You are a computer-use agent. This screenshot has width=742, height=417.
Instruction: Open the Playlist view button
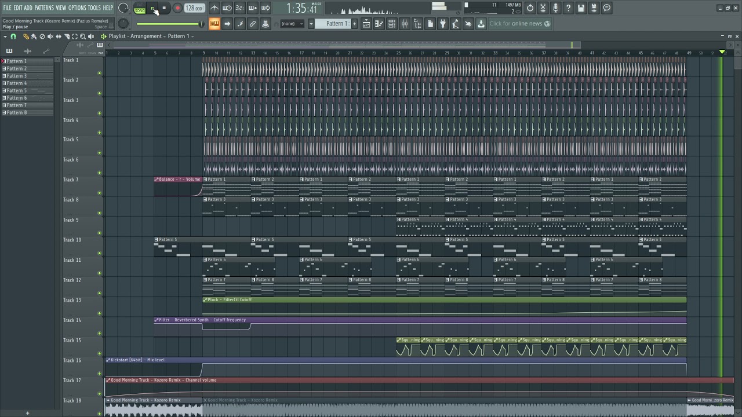pos(366,24)
